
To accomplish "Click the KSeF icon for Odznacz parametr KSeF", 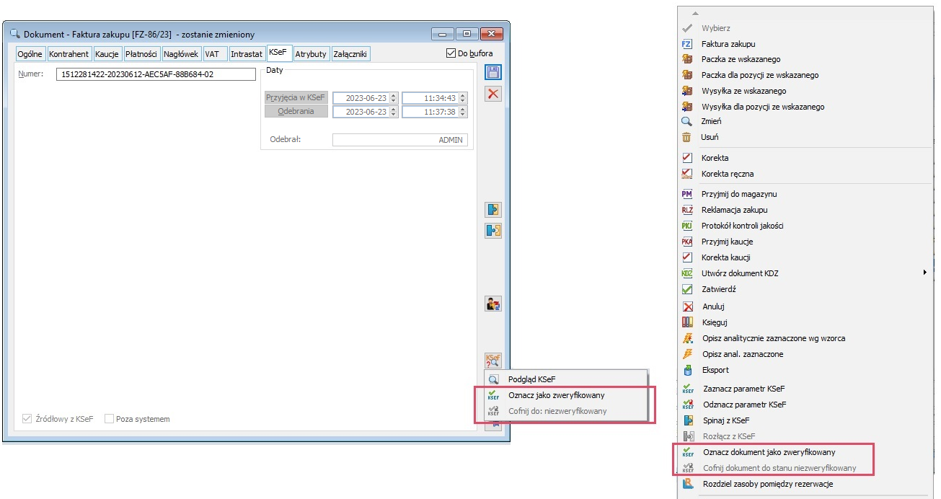I will [687, 405].
